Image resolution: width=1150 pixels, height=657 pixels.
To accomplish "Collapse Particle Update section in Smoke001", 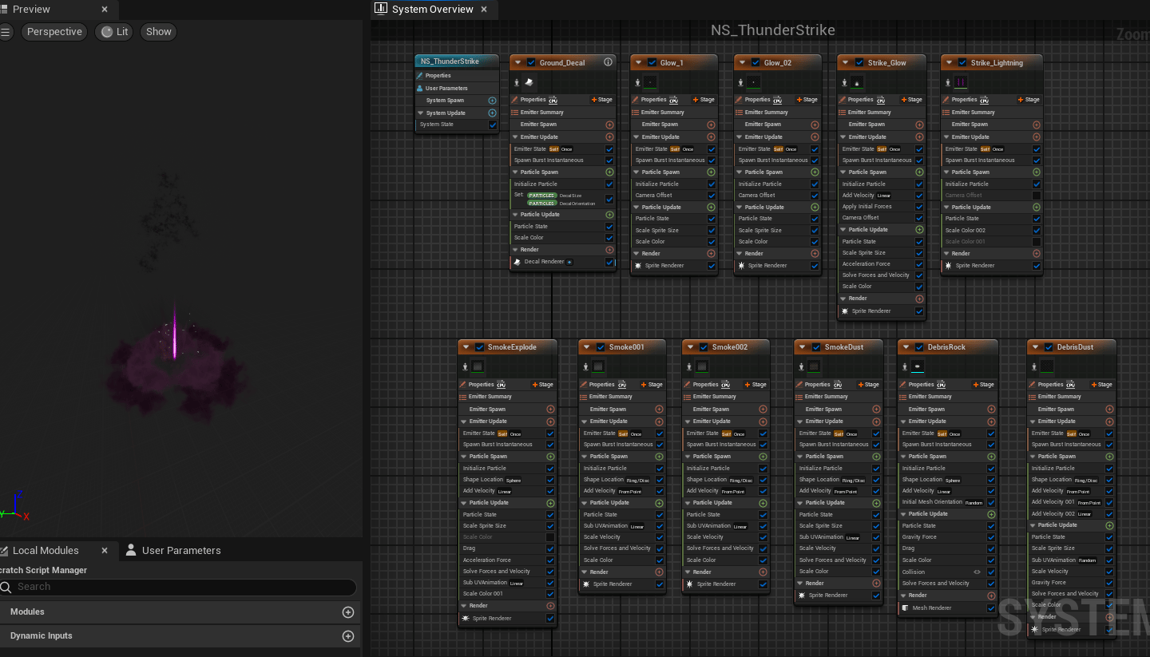I will 585,503.
